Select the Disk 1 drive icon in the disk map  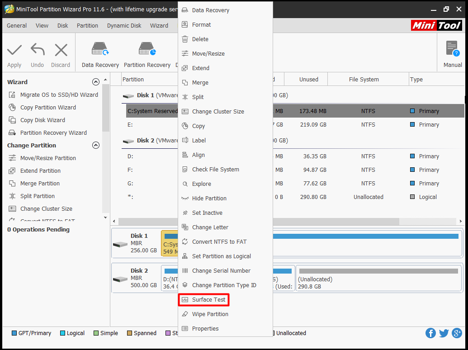pyautogui.click(x=120, y=244)
